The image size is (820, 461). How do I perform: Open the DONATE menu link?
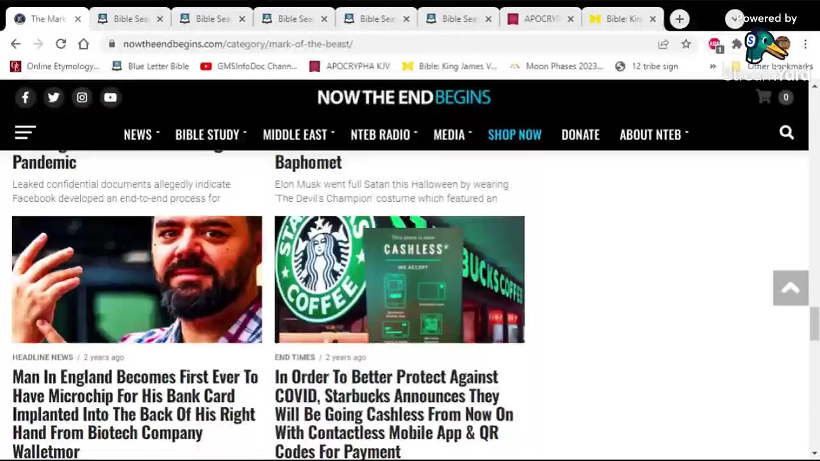(580, 134)
